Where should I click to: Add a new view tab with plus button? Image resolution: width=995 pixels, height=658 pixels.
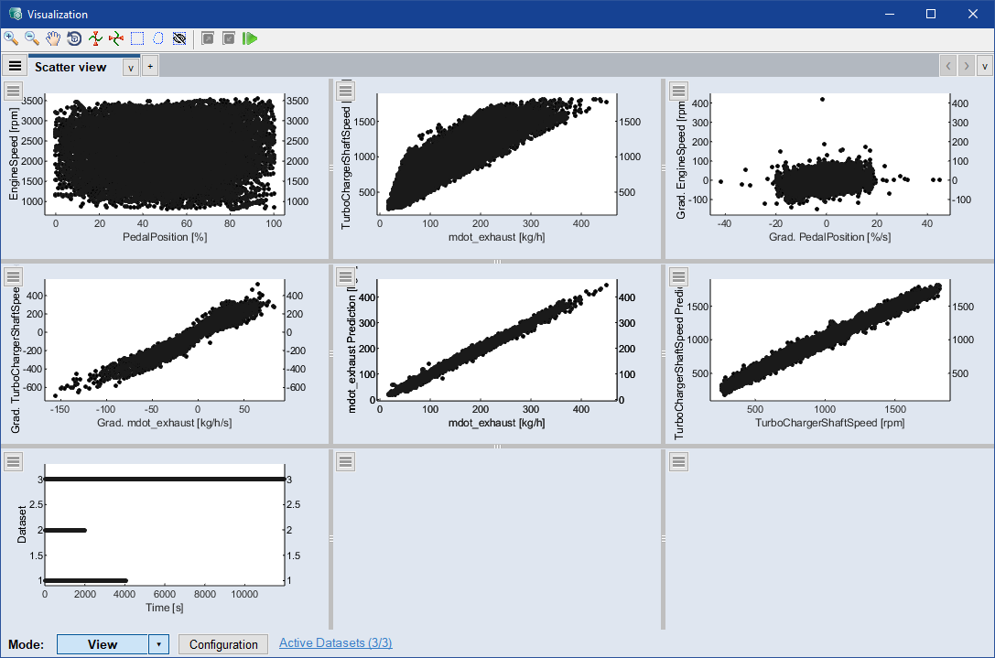pos(150,66)
